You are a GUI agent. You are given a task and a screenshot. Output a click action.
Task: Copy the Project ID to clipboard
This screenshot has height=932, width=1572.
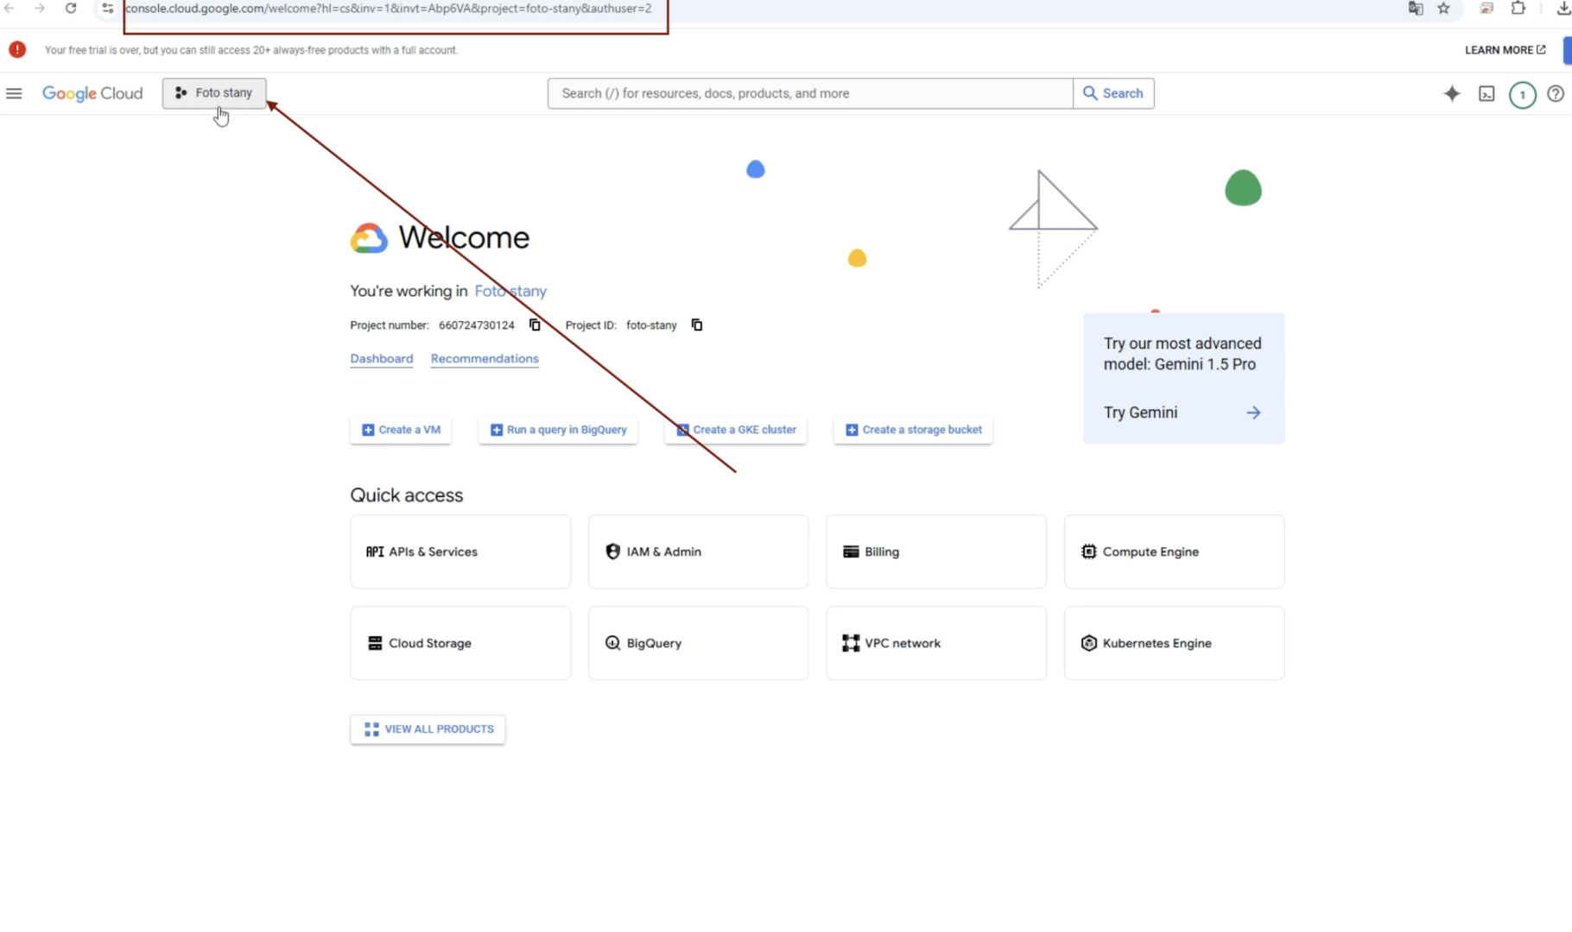tap(697, 325)
